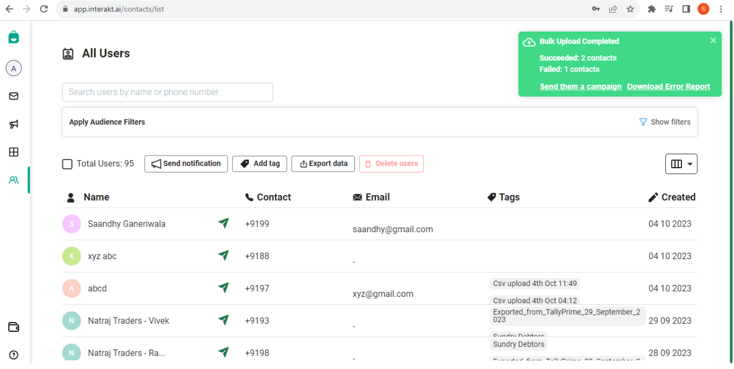734x369 pixels.
Task: Click the search users input field
Action: 168,92
